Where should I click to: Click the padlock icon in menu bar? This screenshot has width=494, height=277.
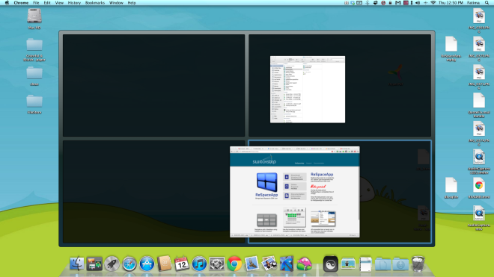391,2
